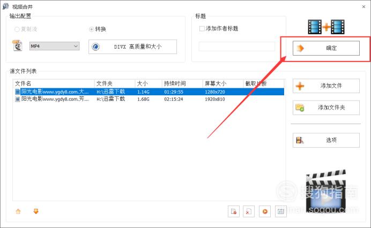Click the author title text field
The image size is (371, 228).
point(237,47)
